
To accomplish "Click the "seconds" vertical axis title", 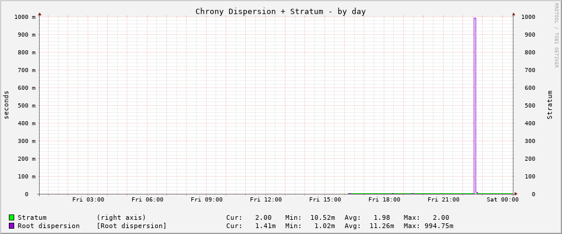I will [6, 105].
